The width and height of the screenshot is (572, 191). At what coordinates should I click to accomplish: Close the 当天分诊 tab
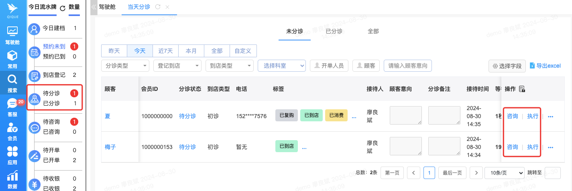point(167,7)
